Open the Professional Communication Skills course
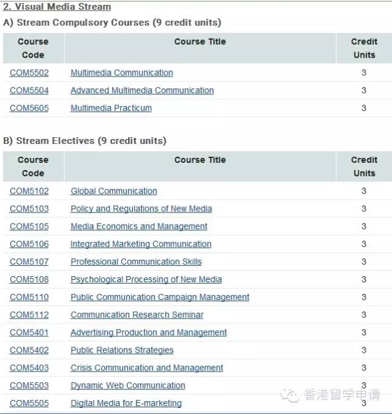This screenshot has height=414, width=392. coord(136,262)
